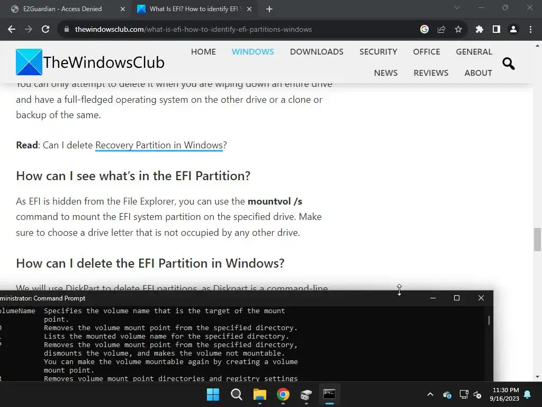Open notifications bell icon
This screenshot has height=407, width=542.
click(528, 394)
